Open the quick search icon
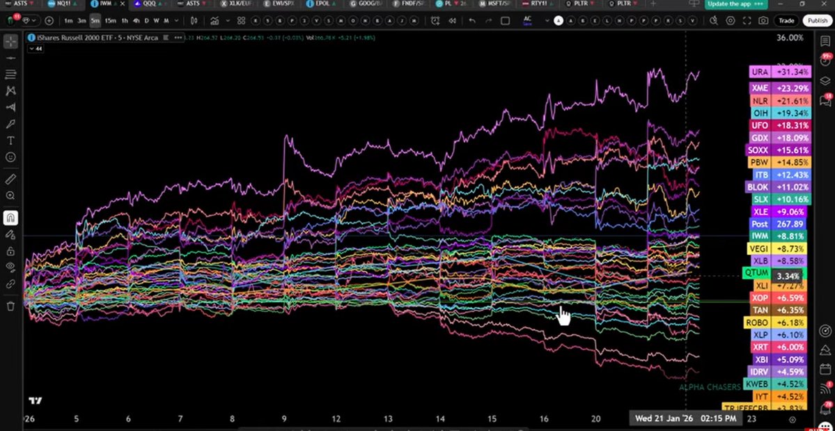This screenshot has height=431, width=835. click(x=714, y=21)
